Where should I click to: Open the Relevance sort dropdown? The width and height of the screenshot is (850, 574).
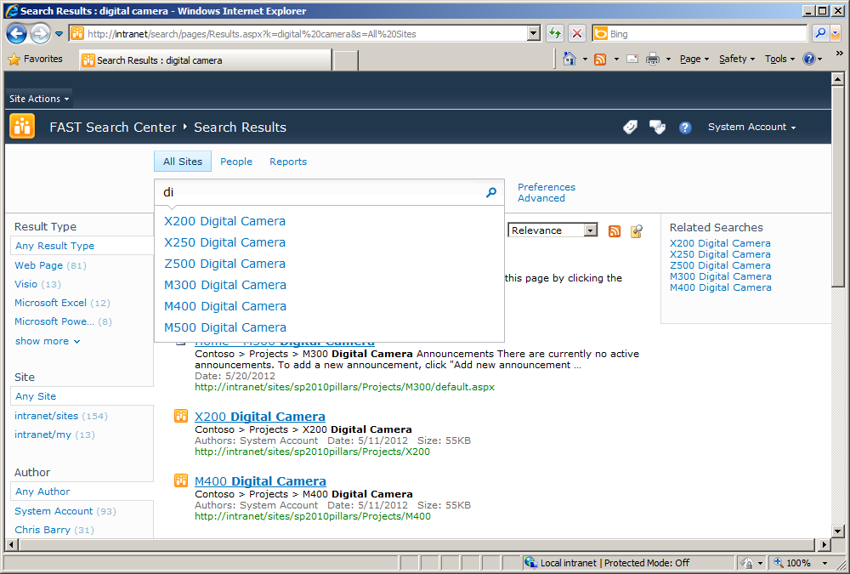[590, 230]
